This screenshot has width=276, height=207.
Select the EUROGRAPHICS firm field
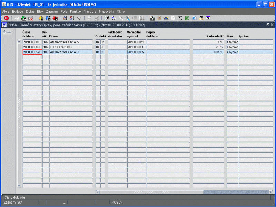[71, 47]
